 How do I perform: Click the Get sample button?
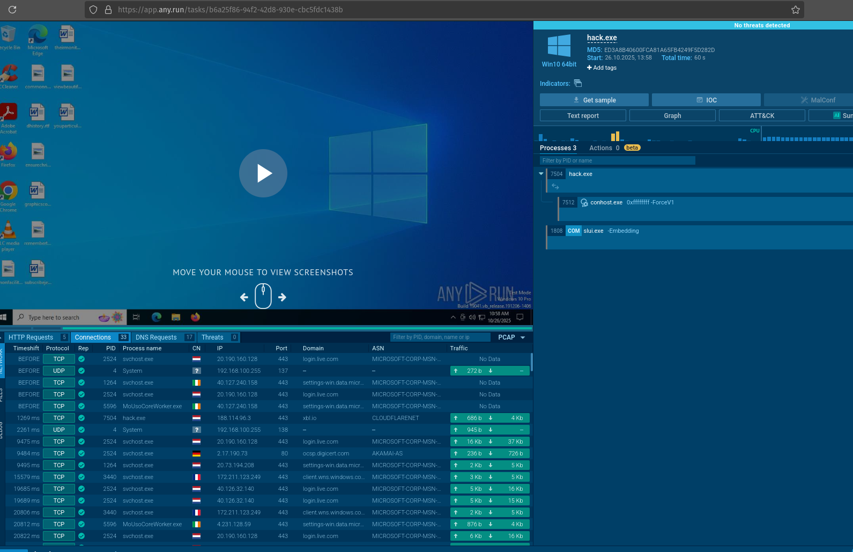(x=594, y=100)
